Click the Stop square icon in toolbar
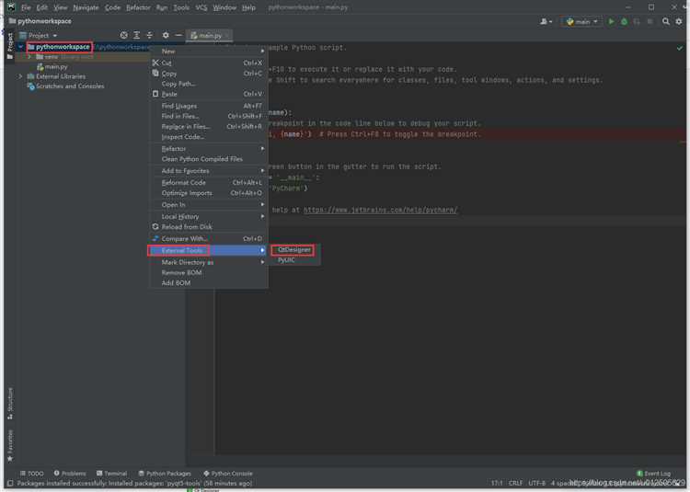 [x=650, y=21]
